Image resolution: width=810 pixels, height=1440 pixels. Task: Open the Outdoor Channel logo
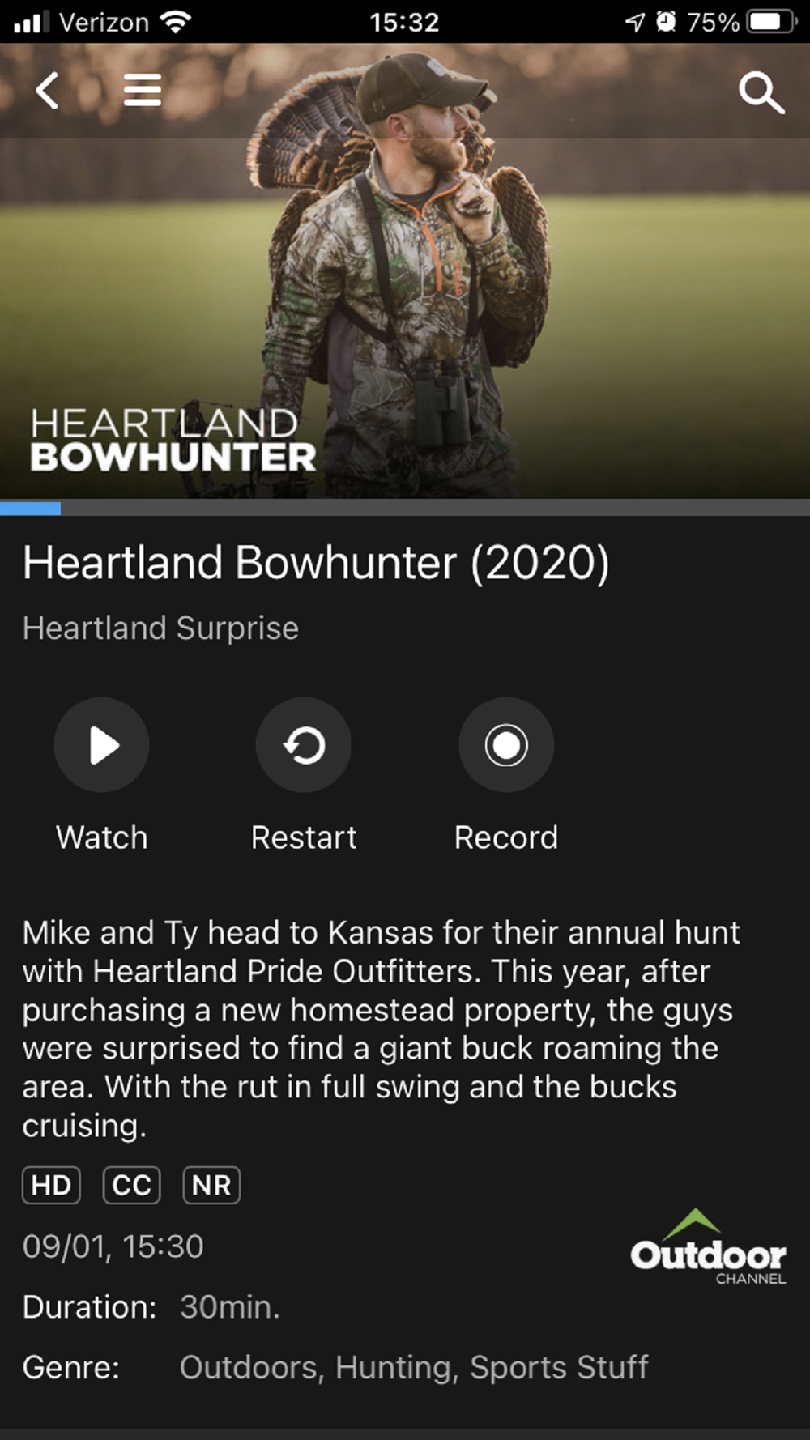click(708, 1246)
